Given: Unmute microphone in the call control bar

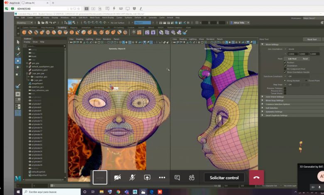Looking at the screenshot, I should point(132,178).
